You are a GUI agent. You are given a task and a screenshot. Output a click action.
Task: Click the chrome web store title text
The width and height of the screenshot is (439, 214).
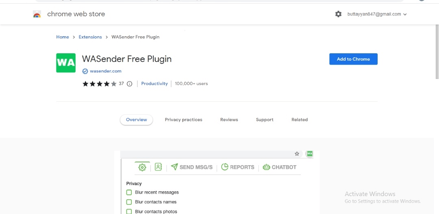click(x=76, y=14)
